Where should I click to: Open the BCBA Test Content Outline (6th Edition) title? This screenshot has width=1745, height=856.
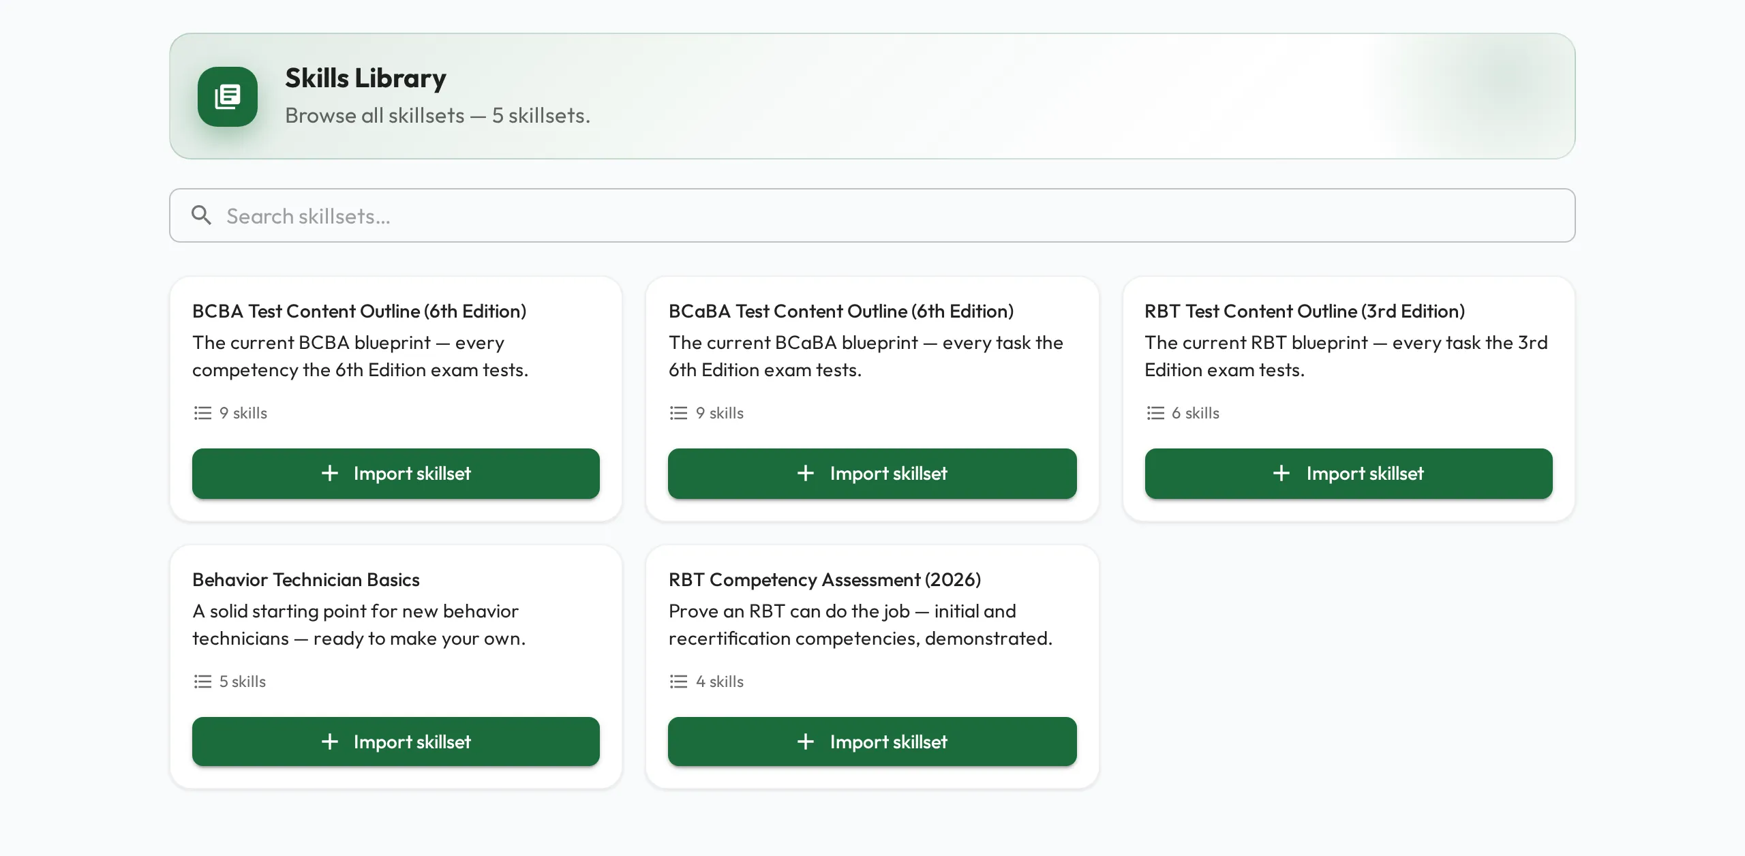click(x=359, y=311)
